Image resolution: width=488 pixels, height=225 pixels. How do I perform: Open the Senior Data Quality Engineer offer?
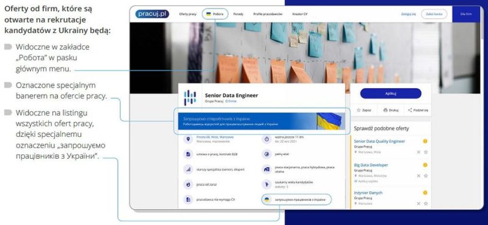click(379, 142)
